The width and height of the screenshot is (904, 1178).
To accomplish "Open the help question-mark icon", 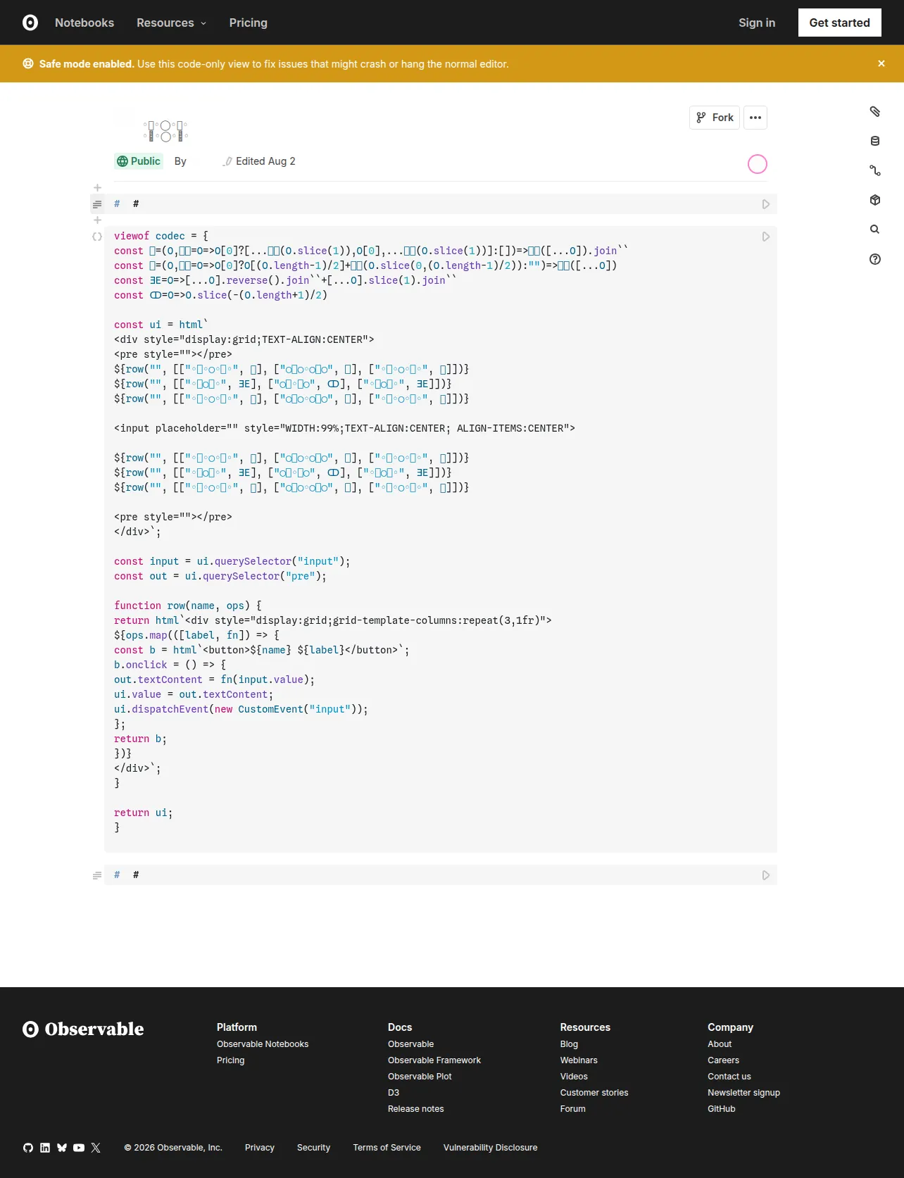I will tap(875, 259).
